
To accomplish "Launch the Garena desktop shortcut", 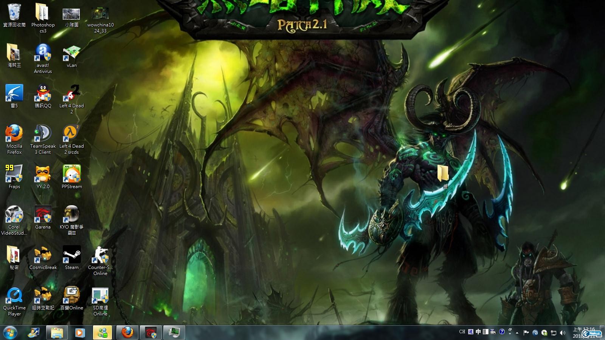I will tap(43, 217).
